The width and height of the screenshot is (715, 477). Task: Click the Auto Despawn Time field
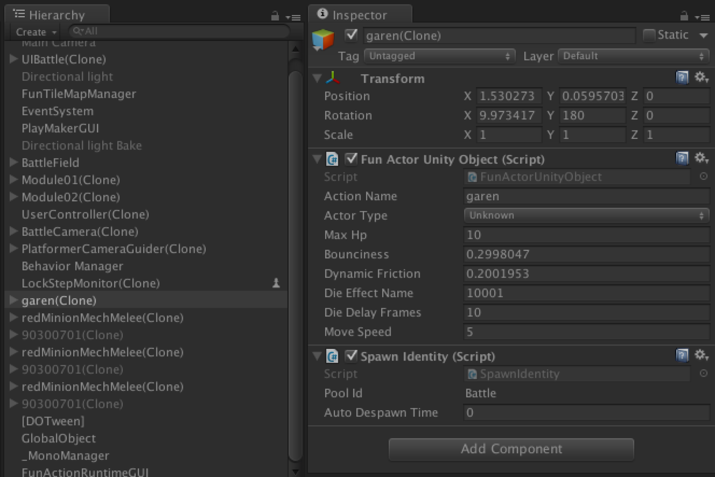click(586, 412)
